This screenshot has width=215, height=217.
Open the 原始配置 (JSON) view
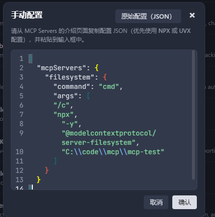pos(148,16)
